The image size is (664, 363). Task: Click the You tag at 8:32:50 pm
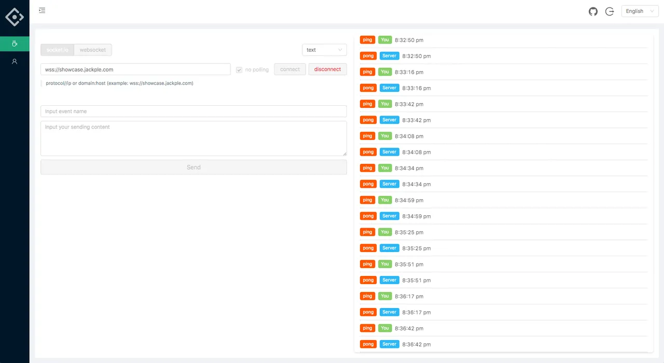tap(385, 40)
